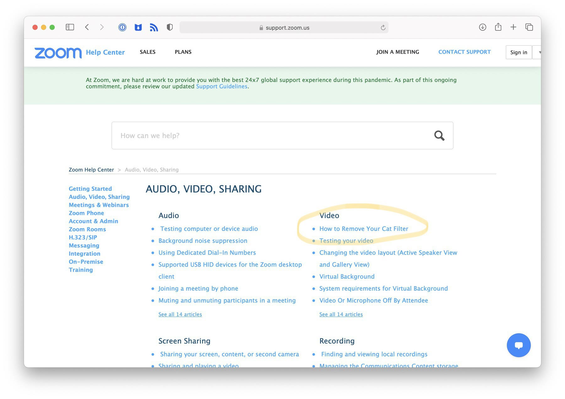Click the How can we help search field
Image resolution: width=565 pixels, height=399 pixels.
[270, 136]
